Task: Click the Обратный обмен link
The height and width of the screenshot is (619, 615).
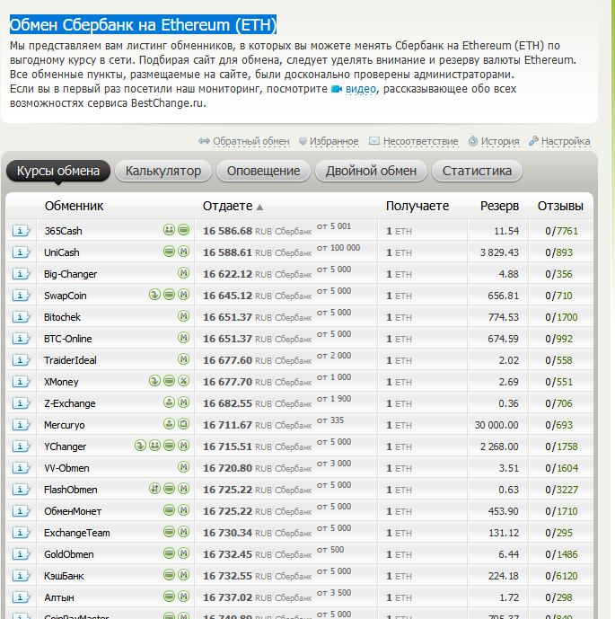Action: (250, 141)
